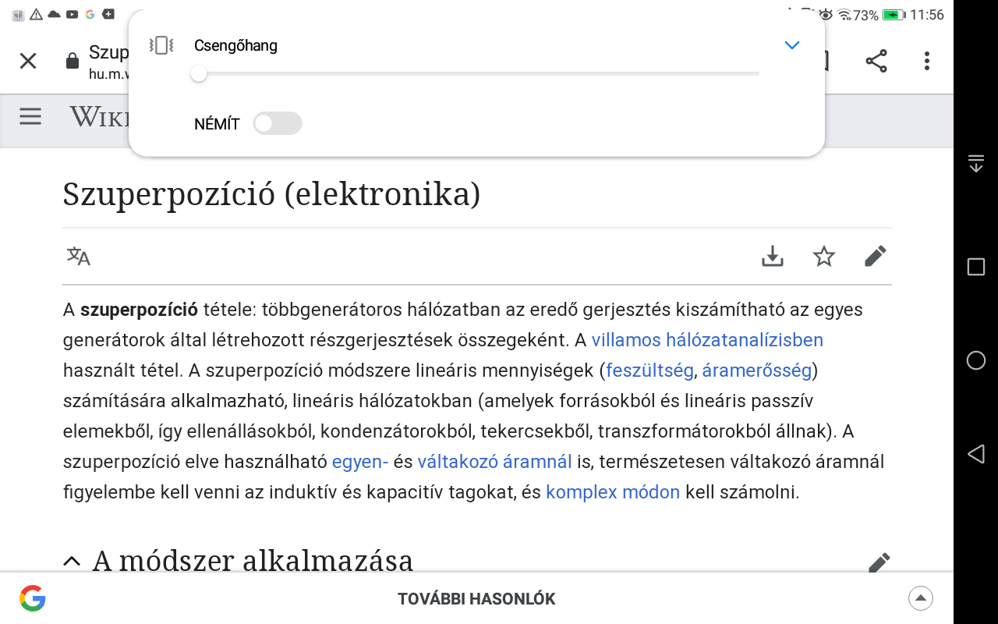Screen dimensions: 998x624
Task: Expand the 'További hasonlók' bottom panel
Action: pos(921,598)
